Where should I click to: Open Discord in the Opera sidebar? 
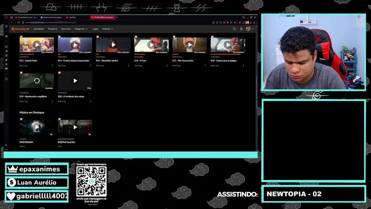6,69
